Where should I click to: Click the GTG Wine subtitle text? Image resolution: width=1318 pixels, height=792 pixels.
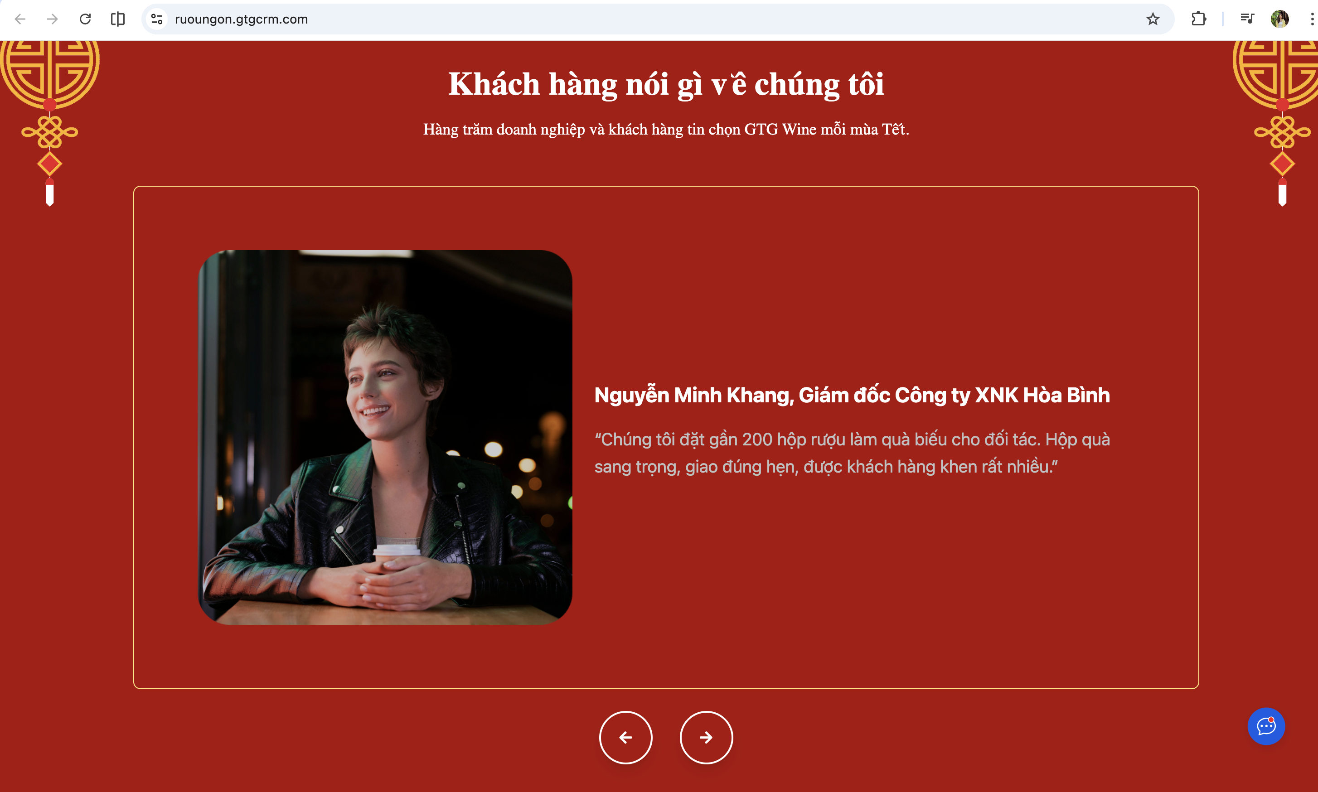pos(666,129)
